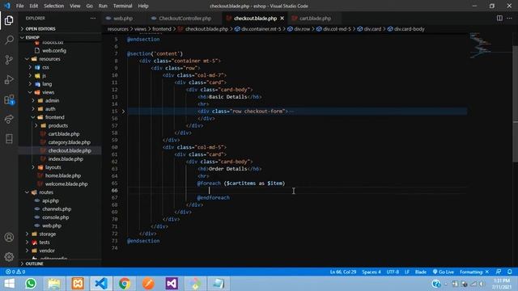518x291 pixels.
Task: Place cursor on the @endforeach line
Action: click(x=213, y=197)
